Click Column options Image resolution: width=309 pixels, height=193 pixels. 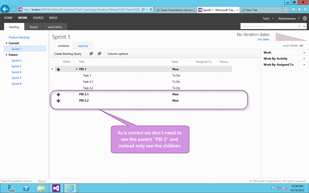point(118,54)
